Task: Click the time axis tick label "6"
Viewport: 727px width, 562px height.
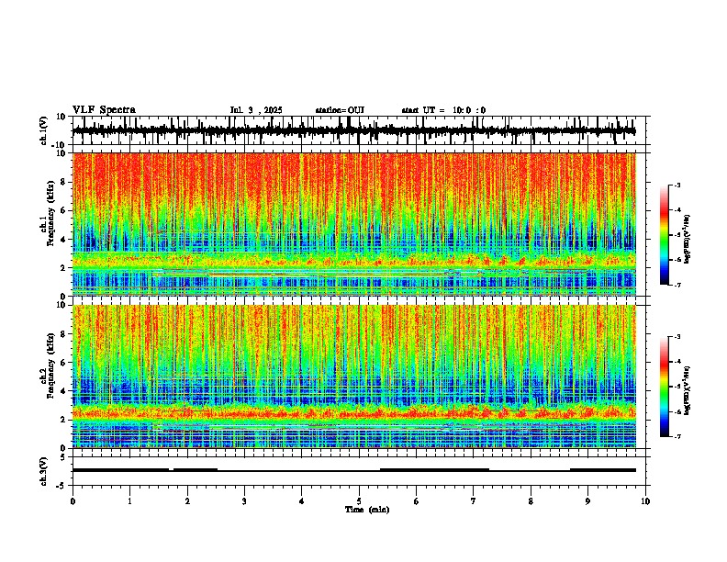Action: 417,501
